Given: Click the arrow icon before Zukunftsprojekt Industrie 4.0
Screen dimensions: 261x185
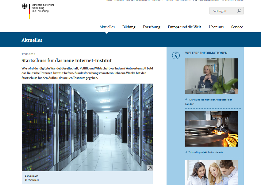Looking at the screenshot, I should (186, 152).
